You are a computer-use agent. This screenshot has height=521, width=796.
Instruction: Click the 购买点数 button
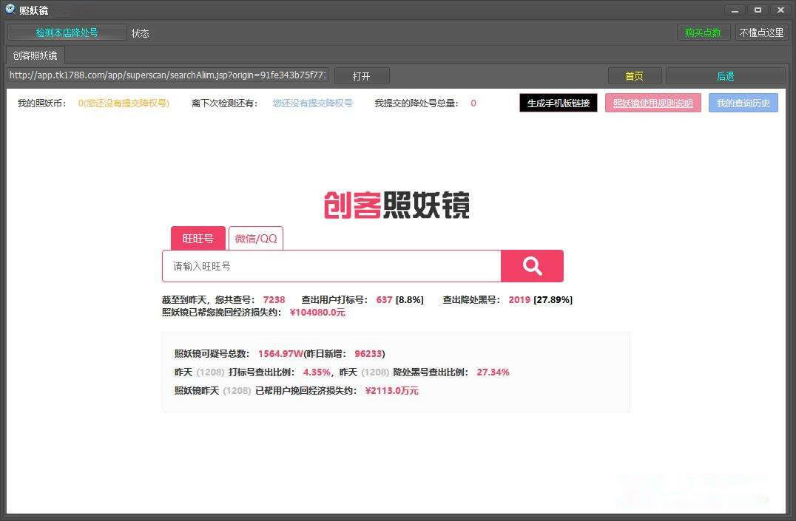703,32
